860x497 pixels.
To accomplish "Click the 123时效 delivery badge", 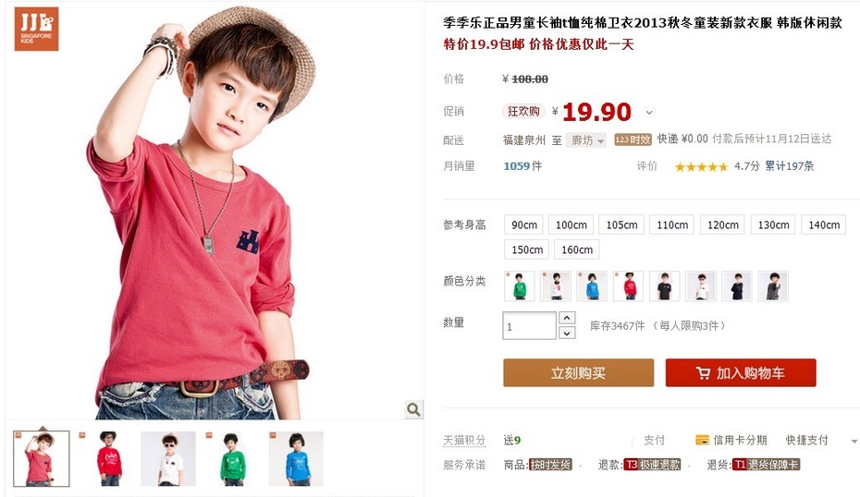I will 633,139.
